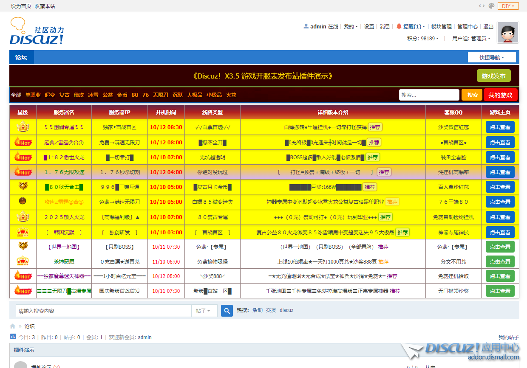Click the crown icon in 幽澜专属 row

click(23, 127)
